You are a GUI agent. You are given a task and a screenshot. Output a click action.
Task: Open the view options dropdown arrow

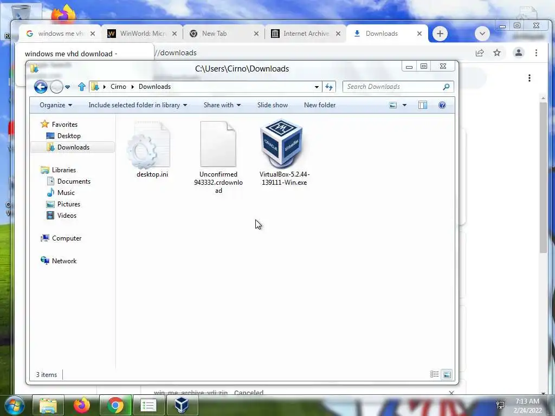point(404,105)
